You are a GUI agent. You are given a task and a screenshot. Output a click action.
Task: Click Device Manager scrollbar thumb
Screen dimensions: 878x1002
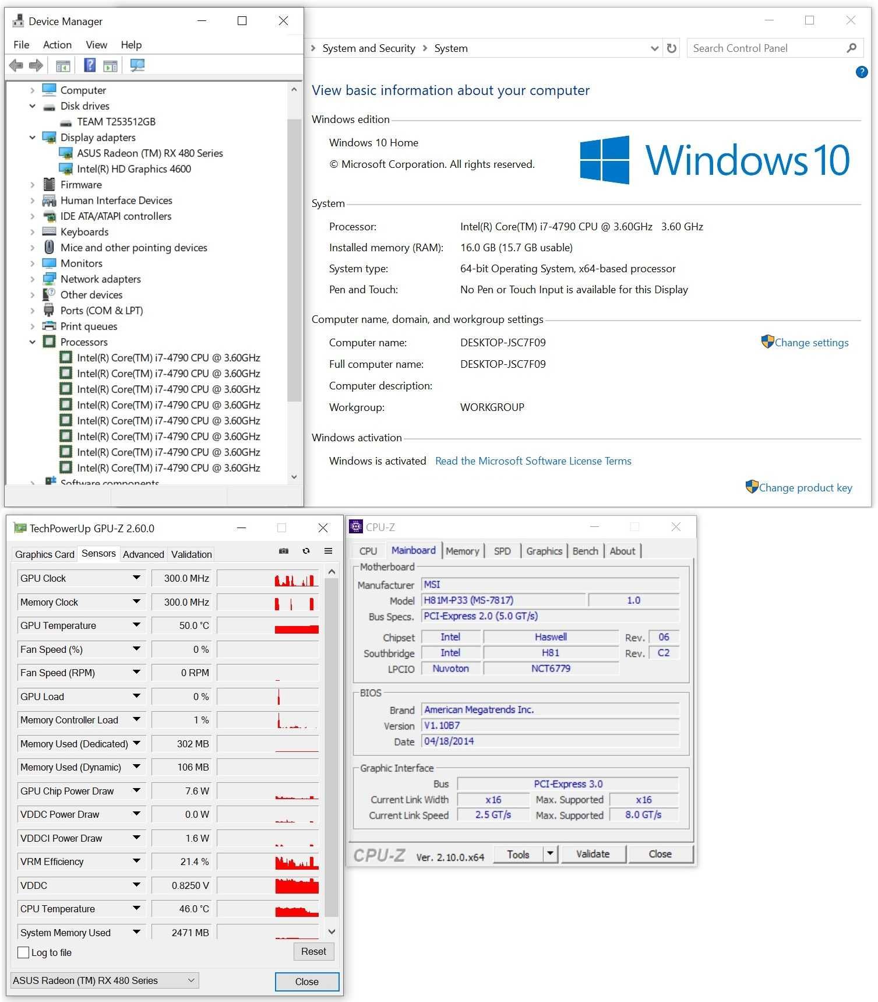click(294, 260)
